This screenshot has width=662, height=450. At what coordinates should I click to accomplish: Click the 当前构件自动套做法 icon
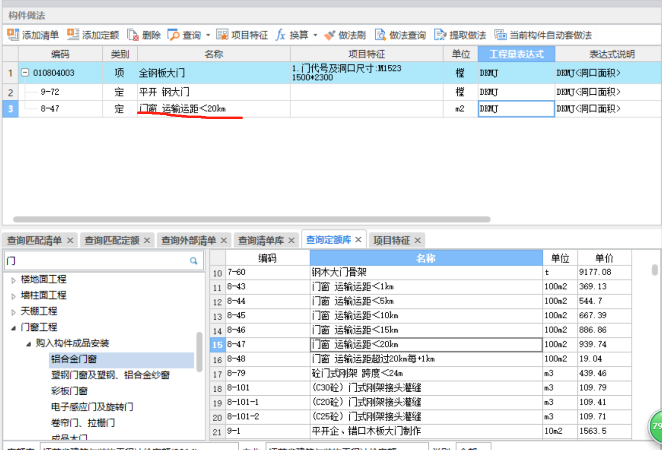[x=500, y=35]
